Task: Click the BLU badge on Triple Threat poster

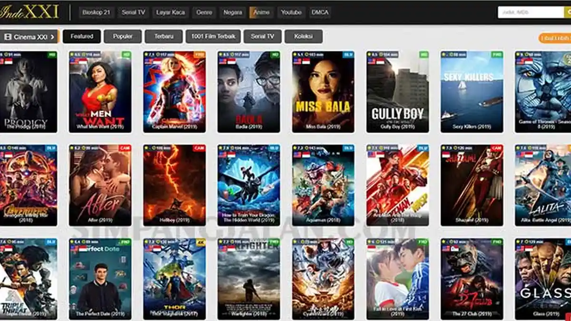Action: 52,242
